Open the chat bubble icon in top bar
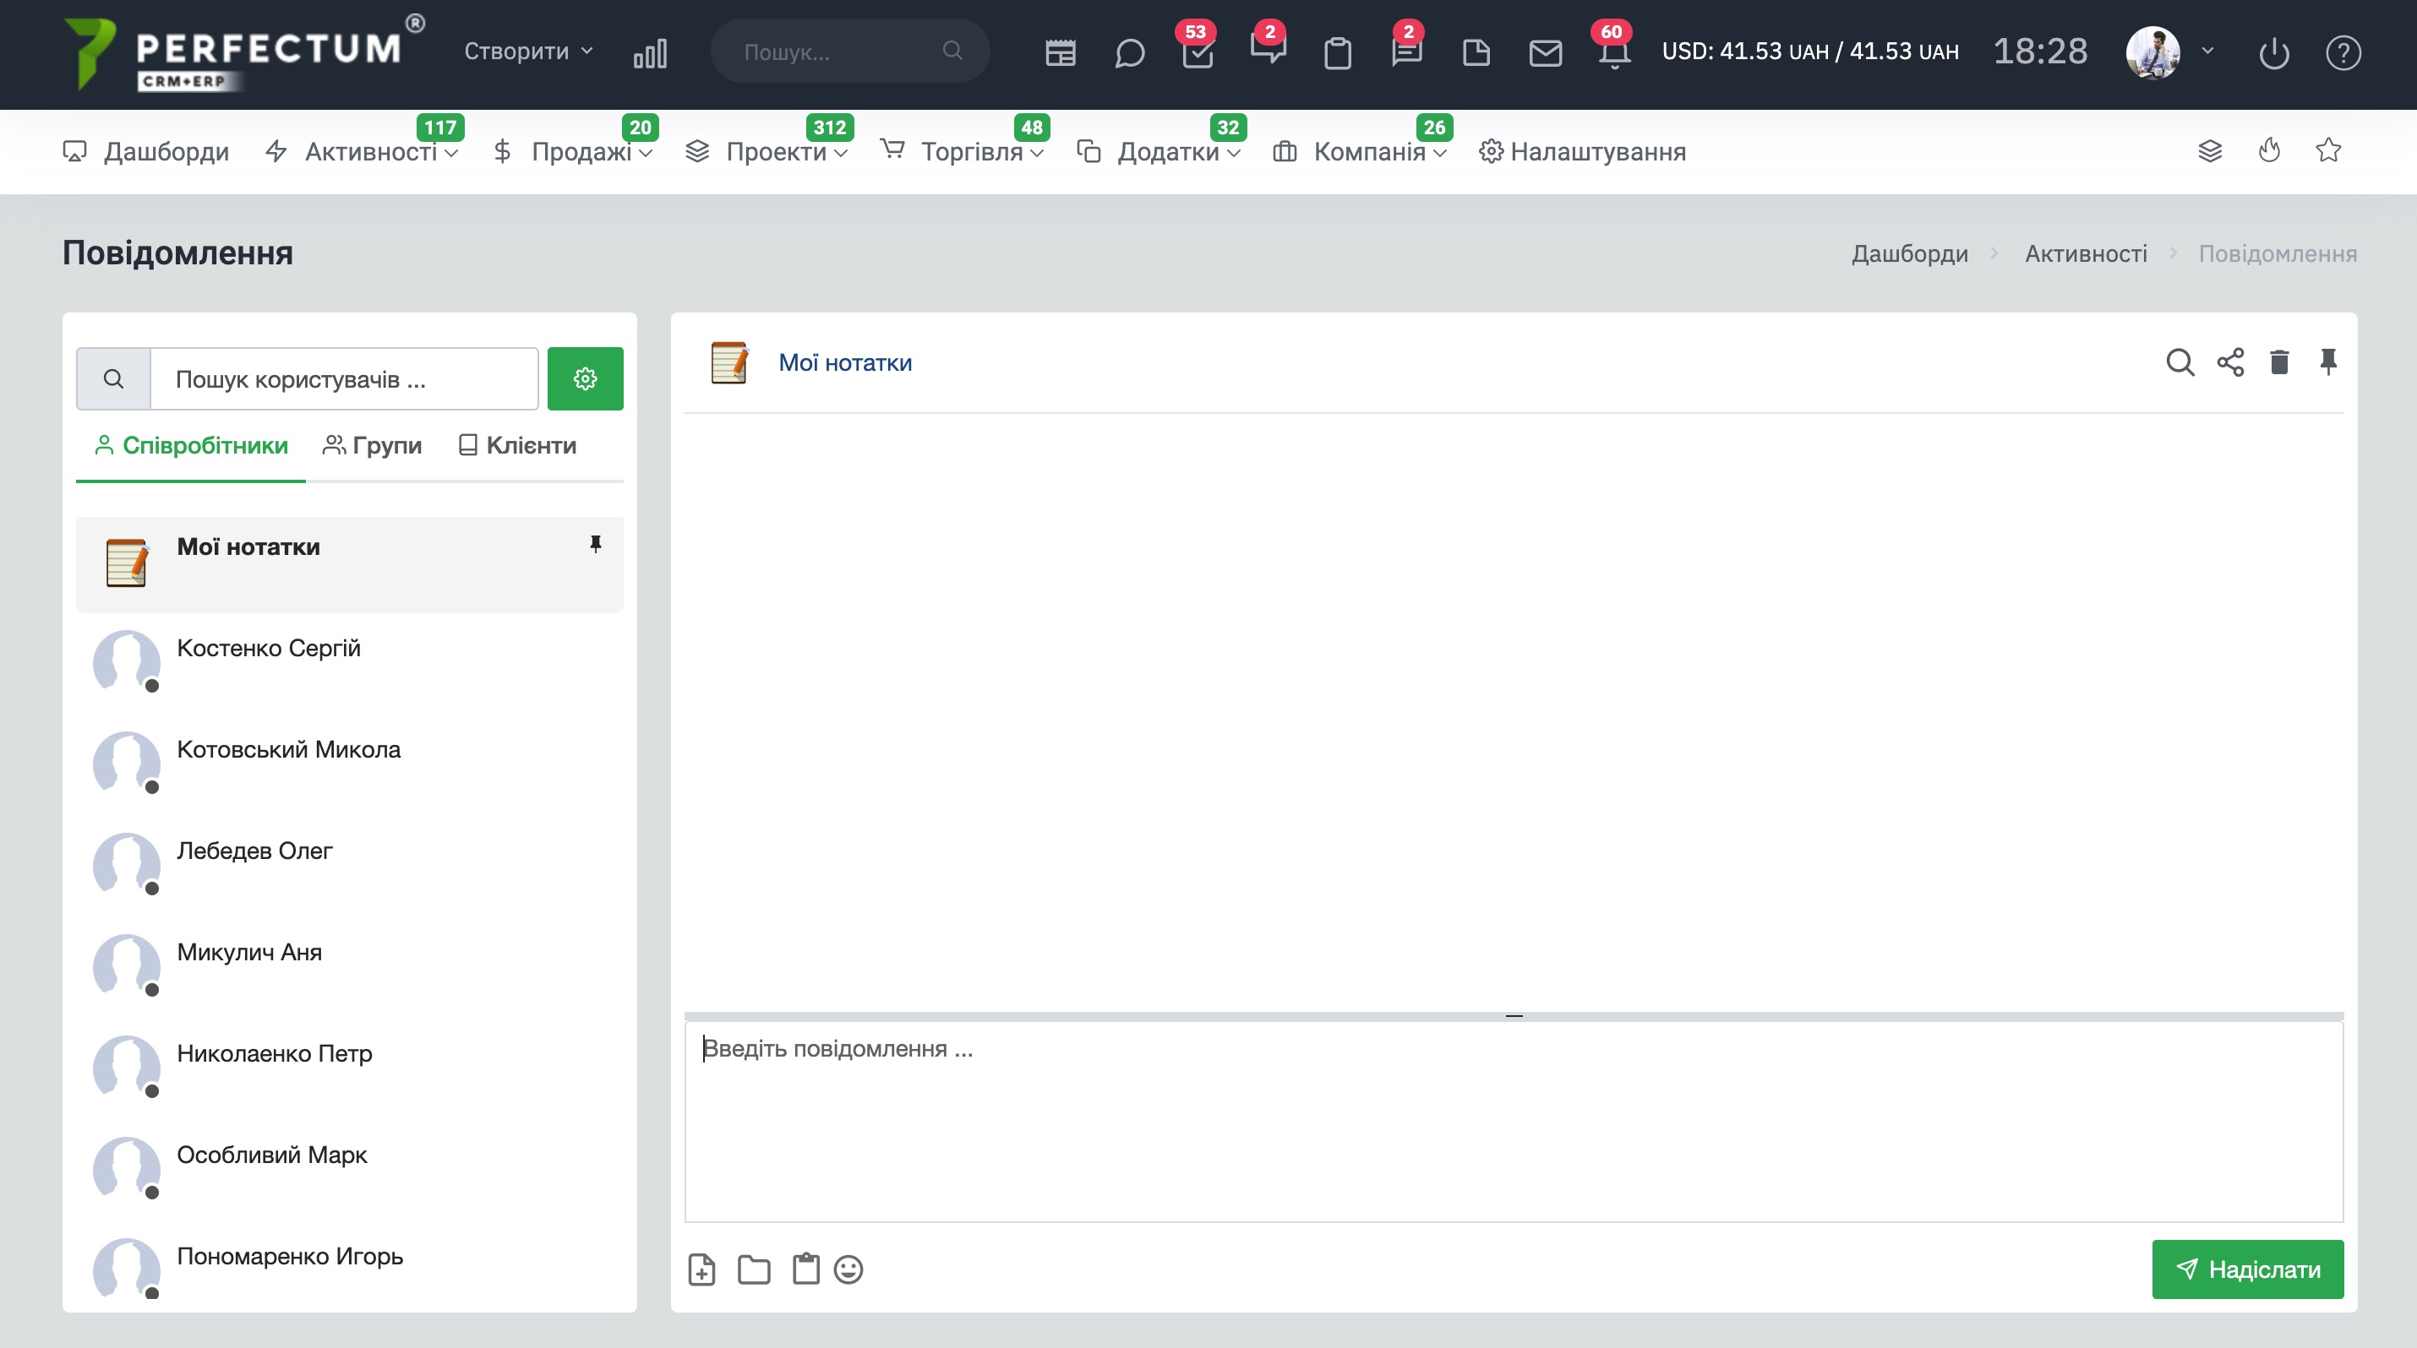This screenshot has height=1348, width=2417. click(1130, 52)
